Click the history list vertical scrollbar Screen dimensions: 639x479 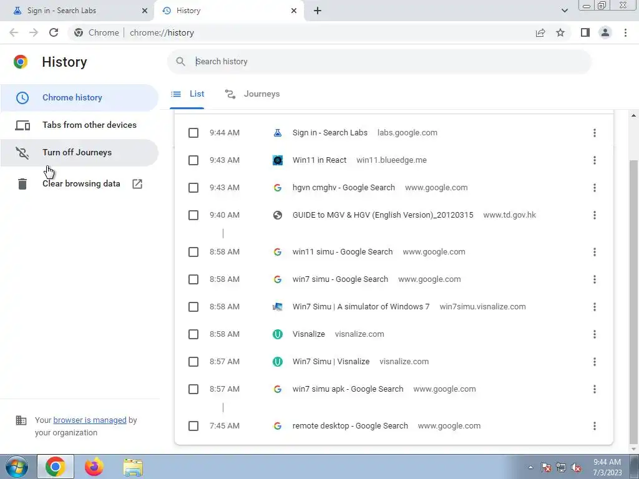pyautogui.click(x=634, y=301)
